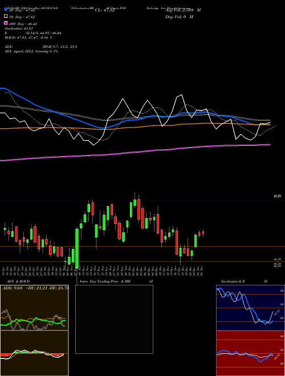Click the '(MGR) 9.7, 21.2, 25.8' ADX values

(x=59, y=47)
